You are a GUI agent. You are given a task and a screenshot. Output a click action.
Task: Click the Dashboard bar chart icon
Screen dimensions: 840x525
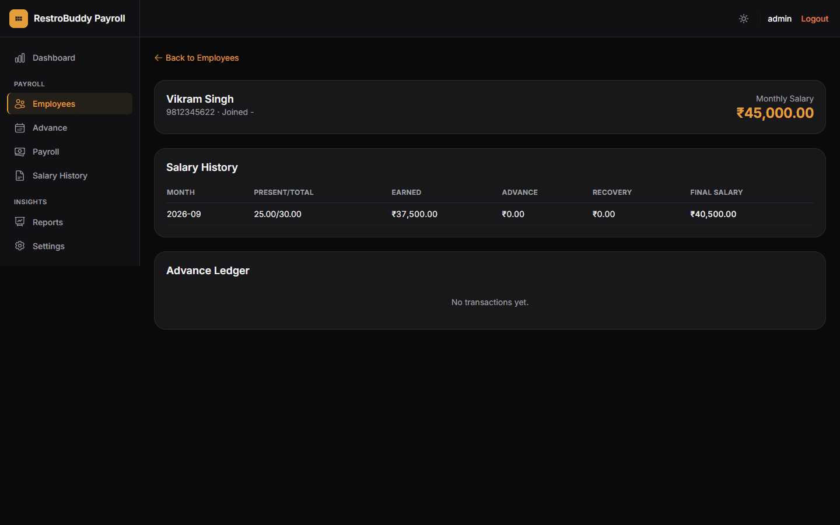pyautogui.click(x=20, y=58)
